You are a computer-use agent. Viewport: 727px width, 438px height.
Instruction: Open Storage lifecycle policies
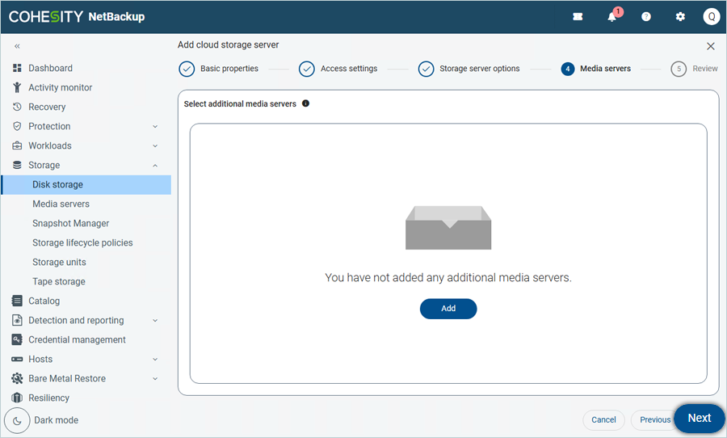click(x=82, y=242)
